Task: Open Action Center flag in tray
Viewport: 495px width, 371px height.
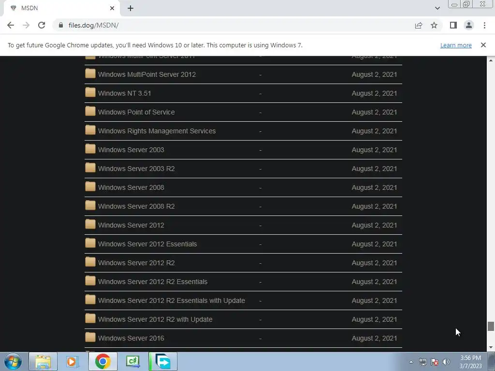Action: point(435,362)
